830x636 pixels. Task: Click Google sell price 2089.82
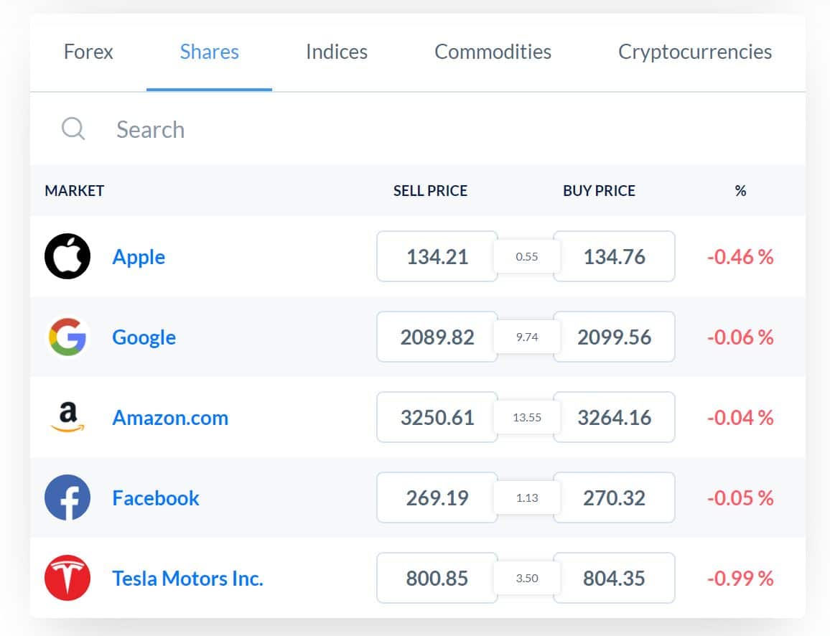pyautogui.click(x=437, y=337)
